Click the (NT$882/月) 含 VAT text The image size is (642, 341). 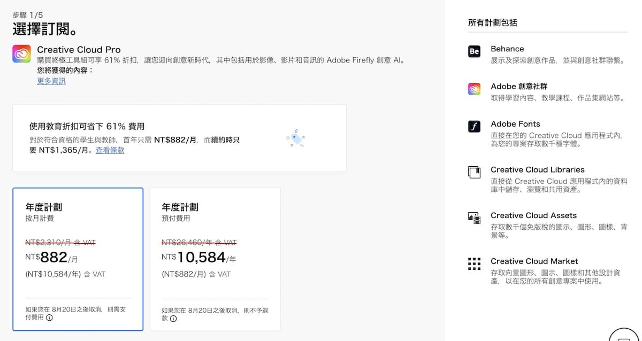click(196, 274)
